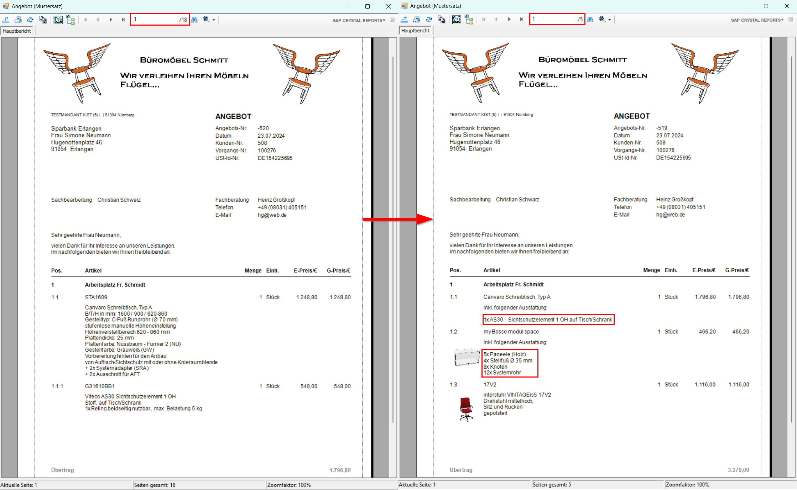Select Hauptbericht tab in right window
The height and width of the screenshot is (490, 797).
click(415, 31)
